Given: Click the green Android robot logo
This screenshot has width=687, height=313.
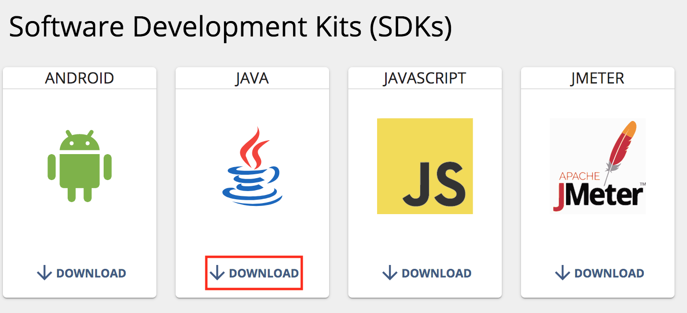Looking at the screenshot, I should coord(80,166).
